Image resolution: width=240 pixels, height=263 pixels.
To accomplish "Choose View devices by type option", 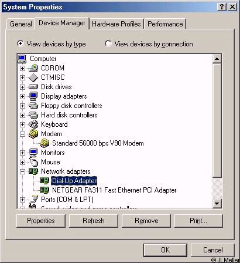I will tap(20, 43).
